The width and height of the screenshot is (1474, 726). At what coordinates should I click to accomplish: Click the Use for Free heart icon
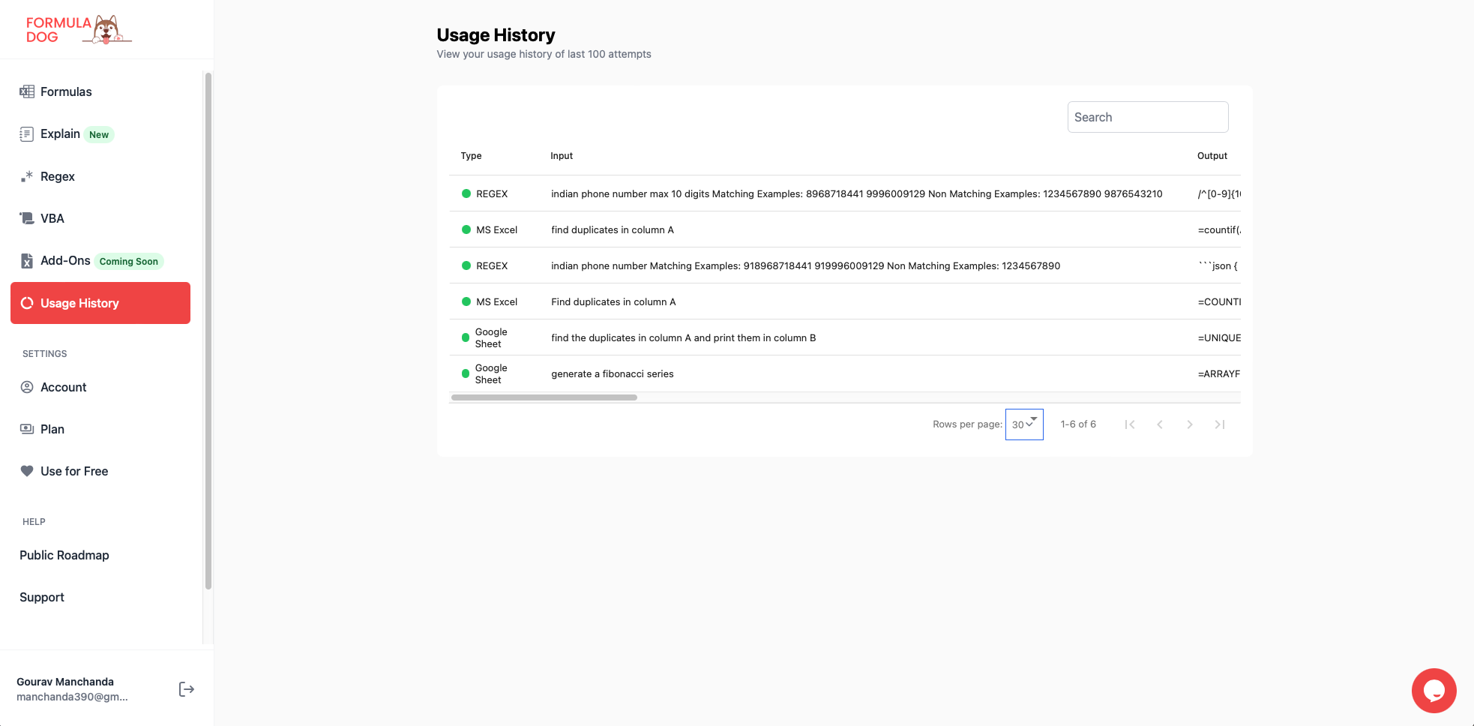tap(27, 471)
